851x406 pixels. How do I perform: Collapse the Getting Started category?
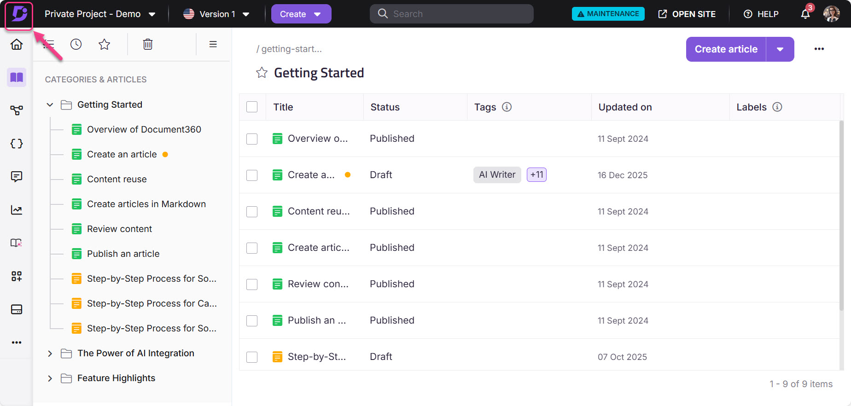tap(50, 105)
